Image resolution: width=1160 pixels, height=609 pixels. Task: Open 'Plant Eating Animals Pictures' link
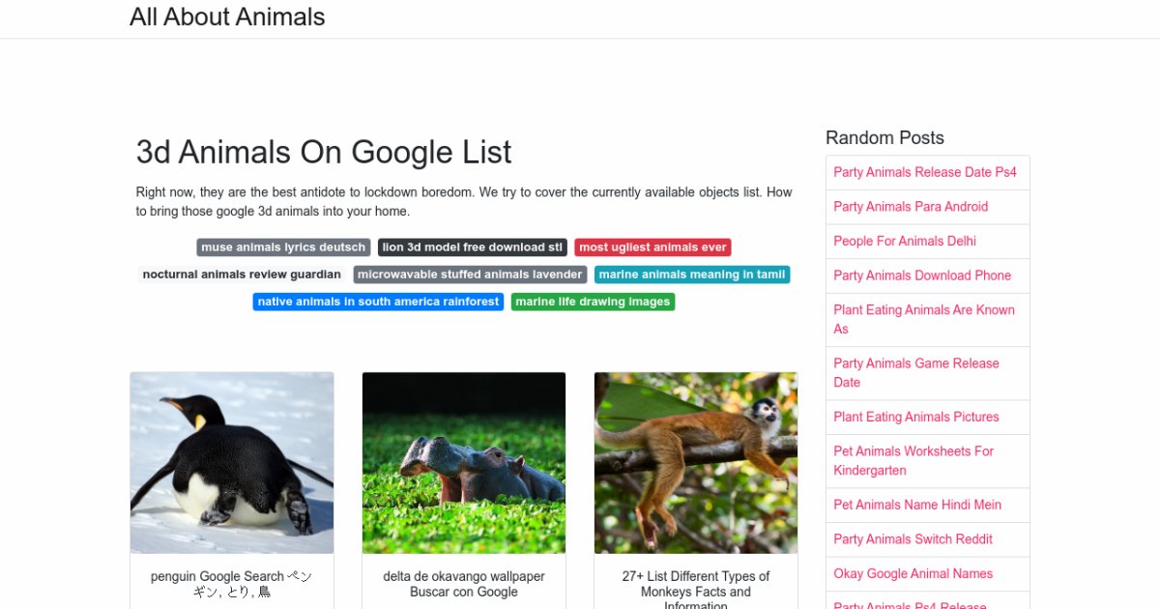916,417
